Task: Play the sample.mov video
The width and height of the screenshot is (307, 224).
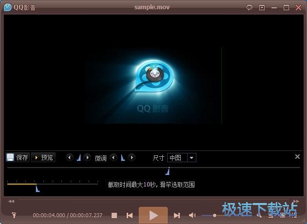Action: click(x=153, y=215)
